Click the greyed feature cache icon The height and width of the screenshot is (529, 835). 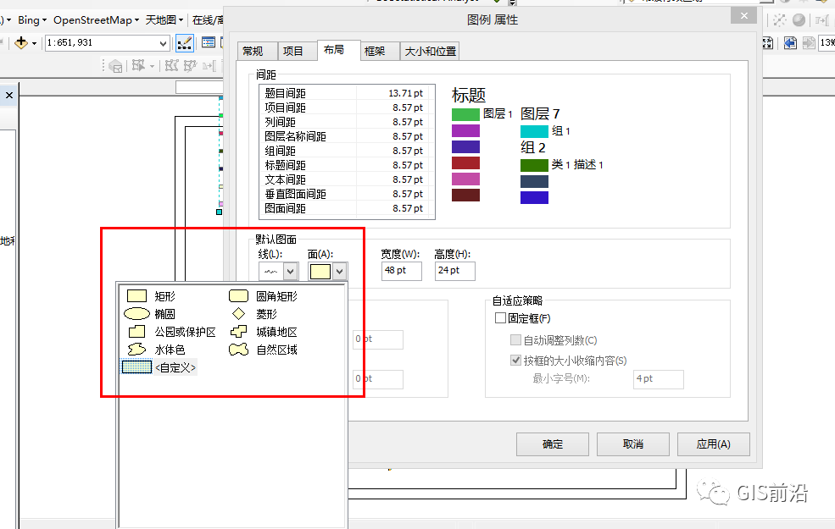(x=115, y=66)
